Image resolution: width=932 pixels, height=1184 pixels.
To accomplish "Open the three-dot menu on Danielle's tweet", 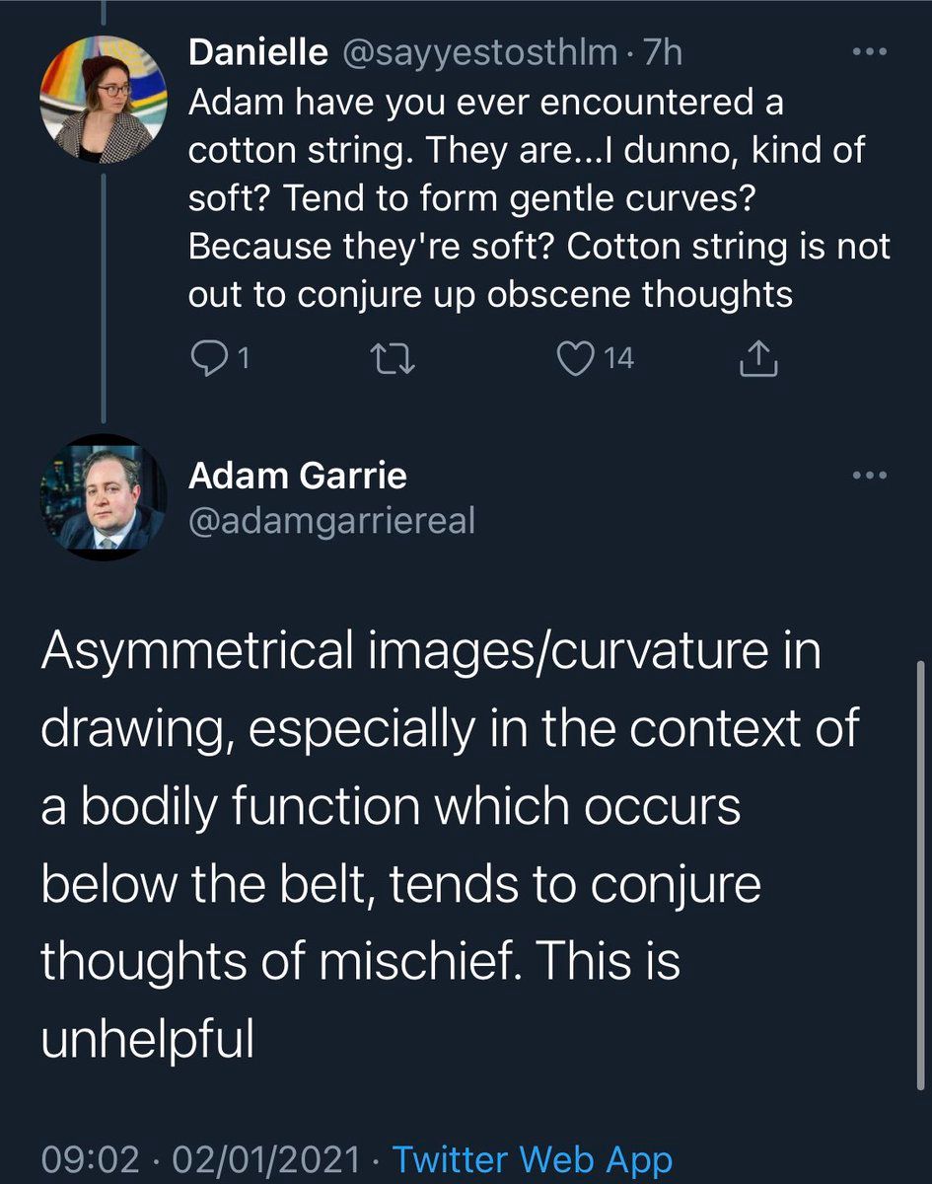I will [870, 52].
